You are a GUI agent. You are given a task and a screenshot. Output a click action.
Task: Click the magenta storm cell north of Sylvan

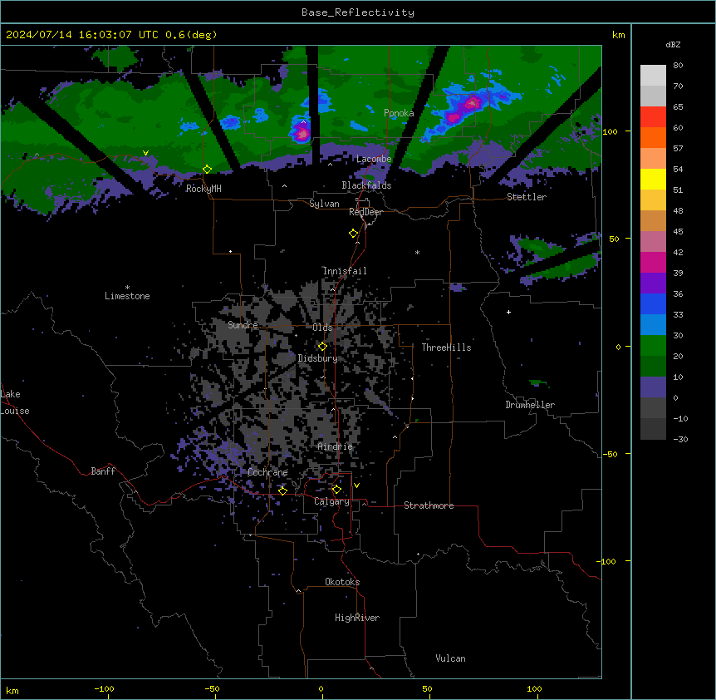coord(302,133)
